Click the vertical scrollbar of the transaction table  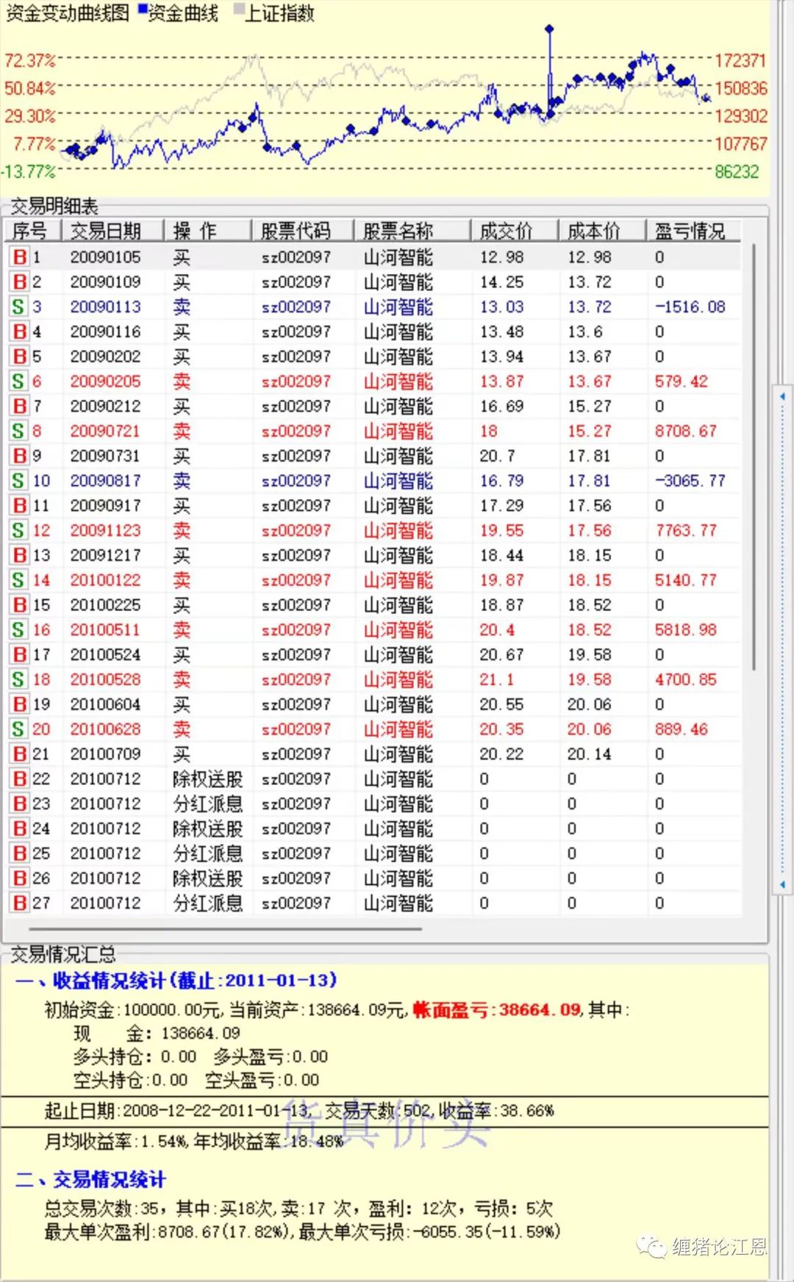(x=754, y=456)
